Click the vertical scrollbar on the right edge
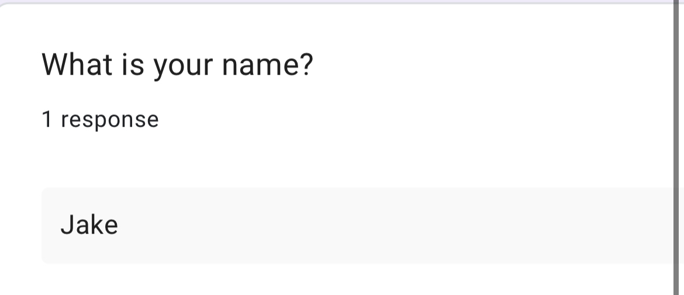This screenshot has width=684, height=295. coord(676,146)
